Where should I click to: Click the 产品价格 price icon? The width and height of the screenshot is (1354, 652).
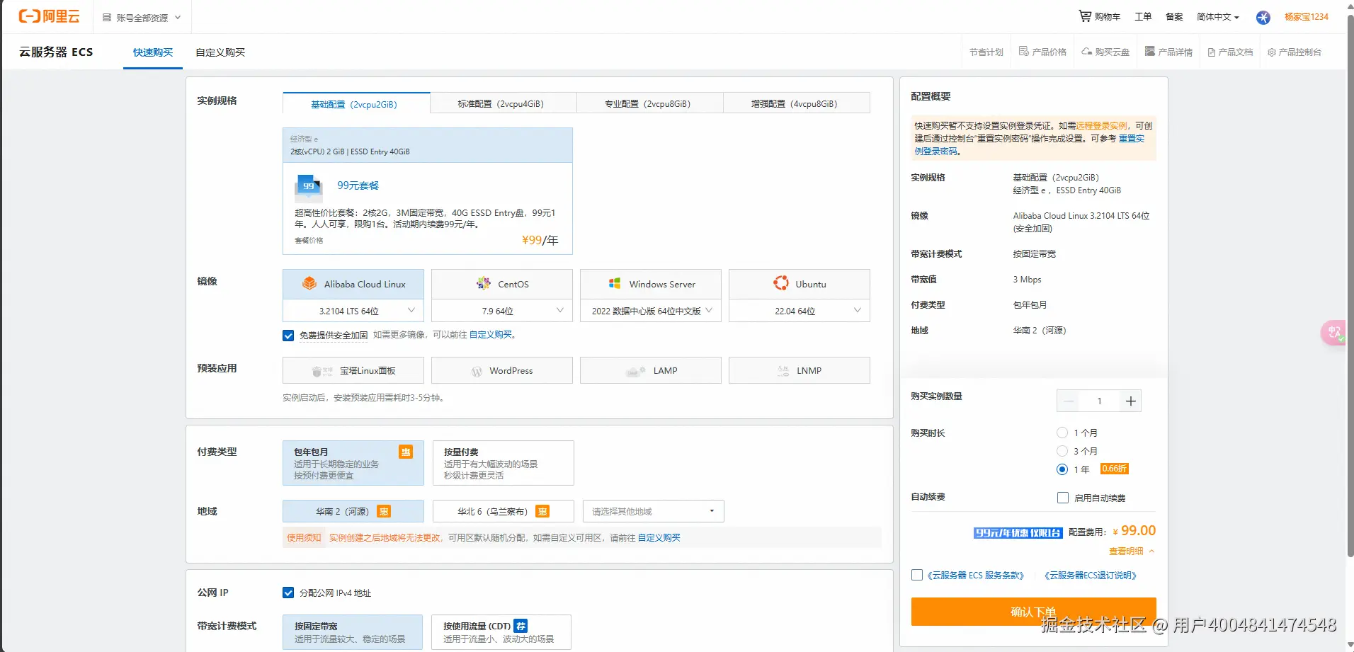click(1023, 52)
